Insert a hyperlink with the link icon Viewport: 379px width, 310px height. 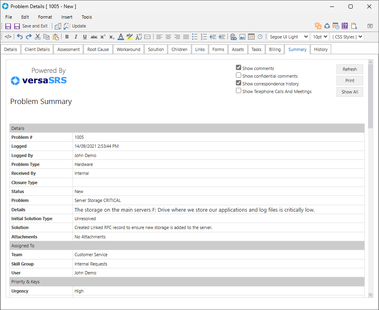233,37
